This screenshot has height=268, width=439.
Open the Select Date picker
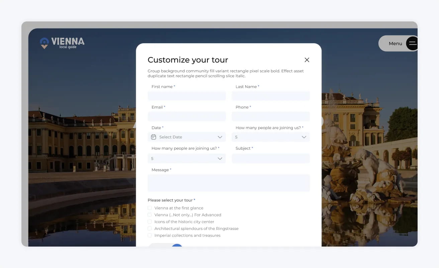pyautogui.click(x=186, y=137)
